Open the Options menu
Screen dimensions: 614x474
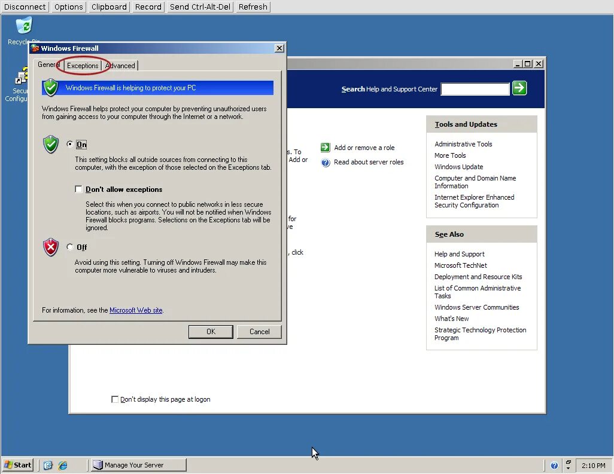pos(69,7)
